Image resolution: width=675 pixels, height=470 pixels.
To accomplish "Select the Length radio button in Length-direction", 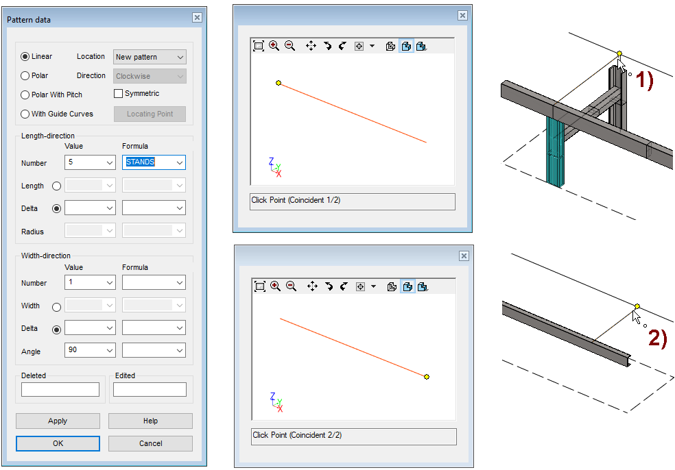I will [56, 186].
